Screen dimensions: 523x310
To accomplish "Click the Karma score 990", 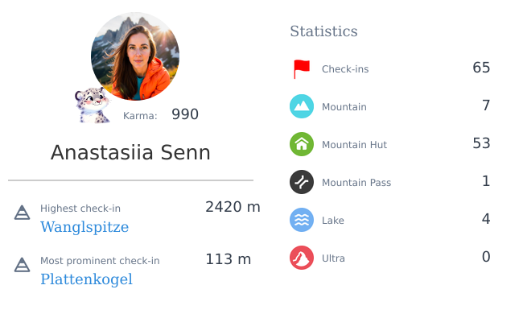I will [x=185, y=114].
